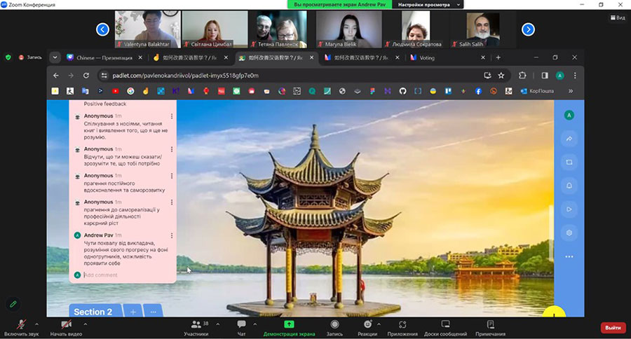Start Padlet slideshow with play icon

click(x=569, y=209)
